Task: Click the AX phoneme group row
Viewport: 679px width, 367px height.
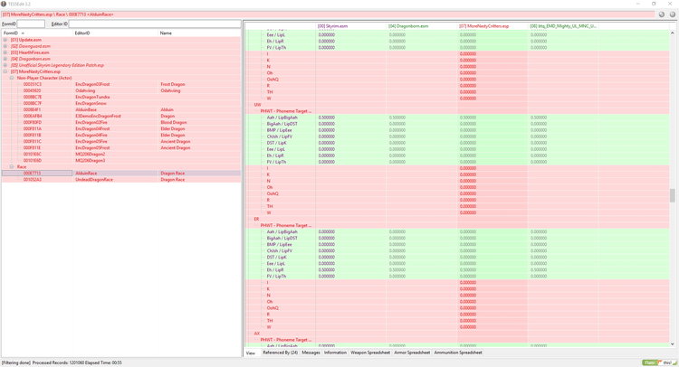Action: 457,334
